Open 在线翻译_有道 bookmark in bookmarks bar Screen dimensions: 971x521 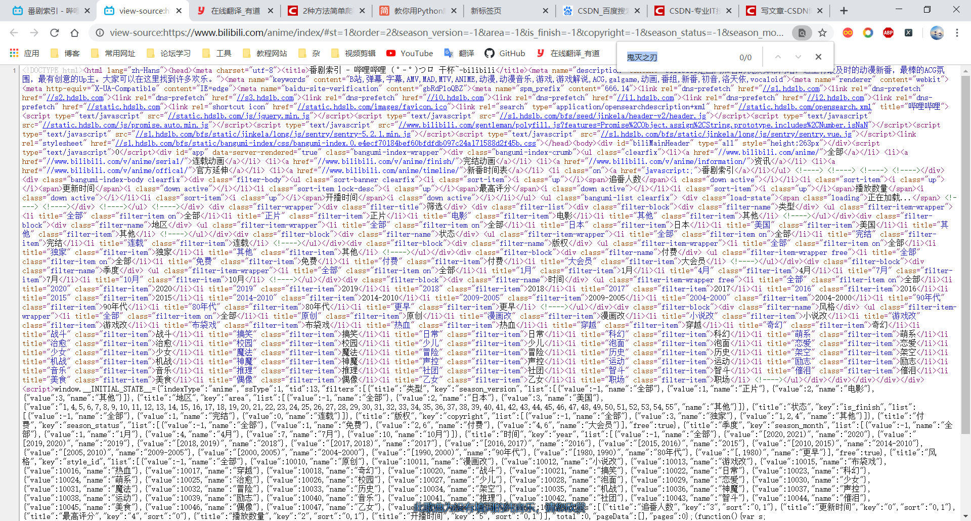click(x=568, y=53)
